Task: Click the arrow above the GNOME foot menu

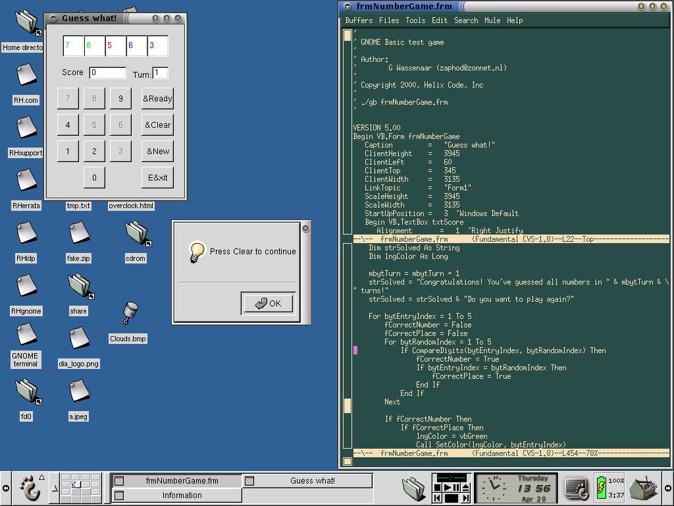Action: tap(41, 477)
